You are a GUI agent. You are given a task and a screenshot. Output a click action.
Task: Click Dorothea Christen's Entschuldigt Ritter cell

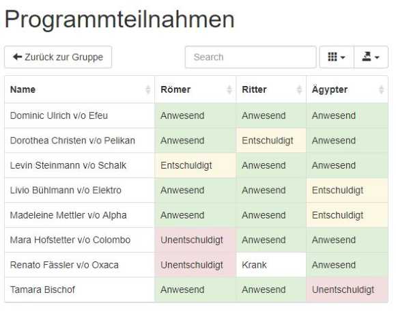(271, 141)
